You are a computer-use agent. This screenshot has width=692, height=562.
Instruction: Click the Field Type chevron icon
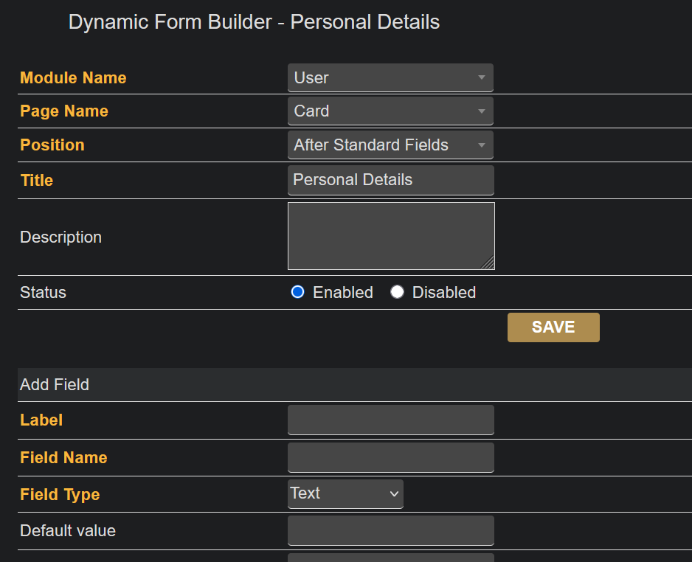394,494
